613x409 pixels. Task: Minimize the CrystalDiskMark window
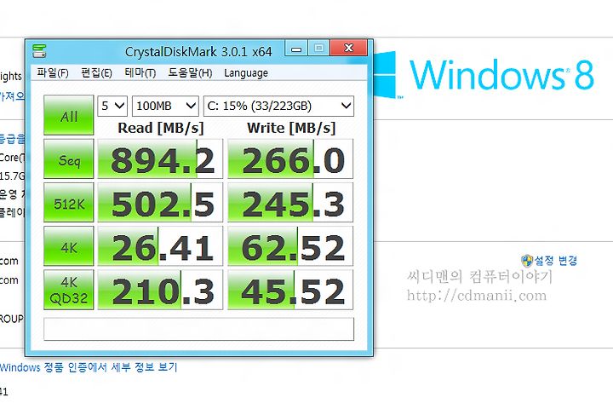296,48
